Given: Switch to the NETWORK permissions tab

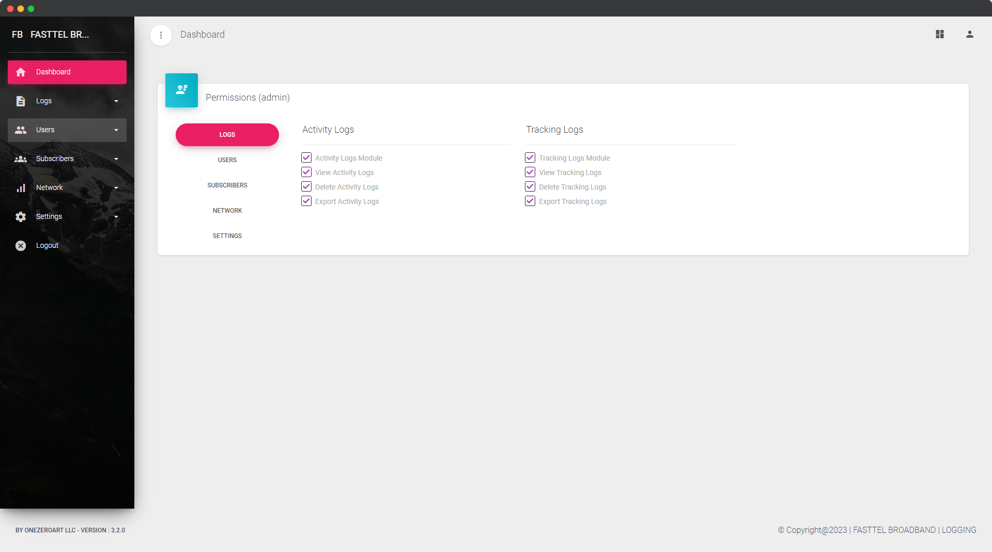Looking at the screenshot, I should tap(227, 211).
